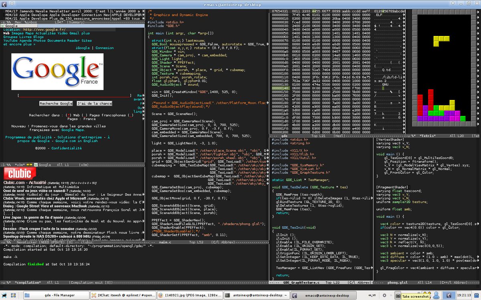481x300 pixels.
Task: Click the *Tetris* mode line buffer name
Action: tap(427, 136)
